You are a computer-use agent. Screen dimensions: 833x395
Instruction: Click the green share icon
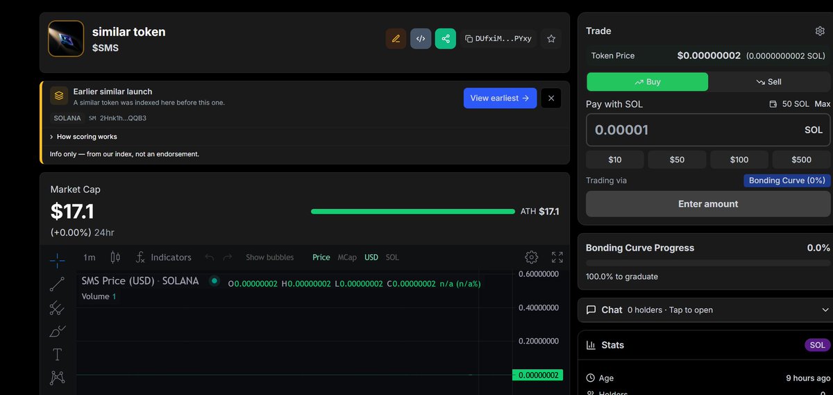446,39
